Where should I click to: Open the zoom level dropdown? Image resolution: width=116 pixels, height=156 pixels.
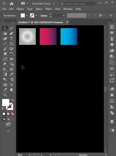click(x=30, y=155)
